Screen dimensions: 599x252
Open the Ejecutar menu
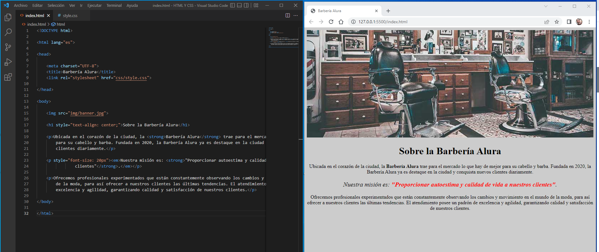pyautogui.click(x=94, y=5)
